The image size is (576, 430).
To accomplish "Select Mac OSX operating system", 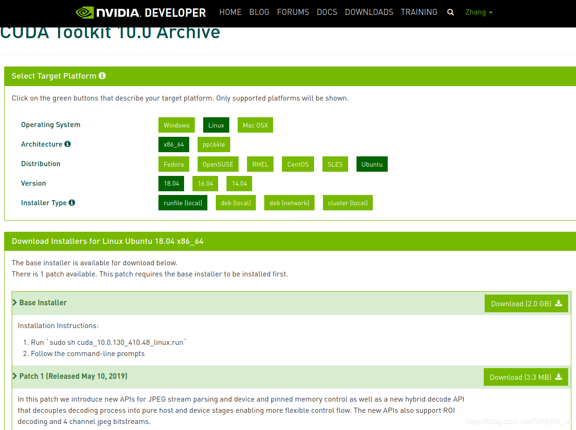I will [x=255, y=125].
